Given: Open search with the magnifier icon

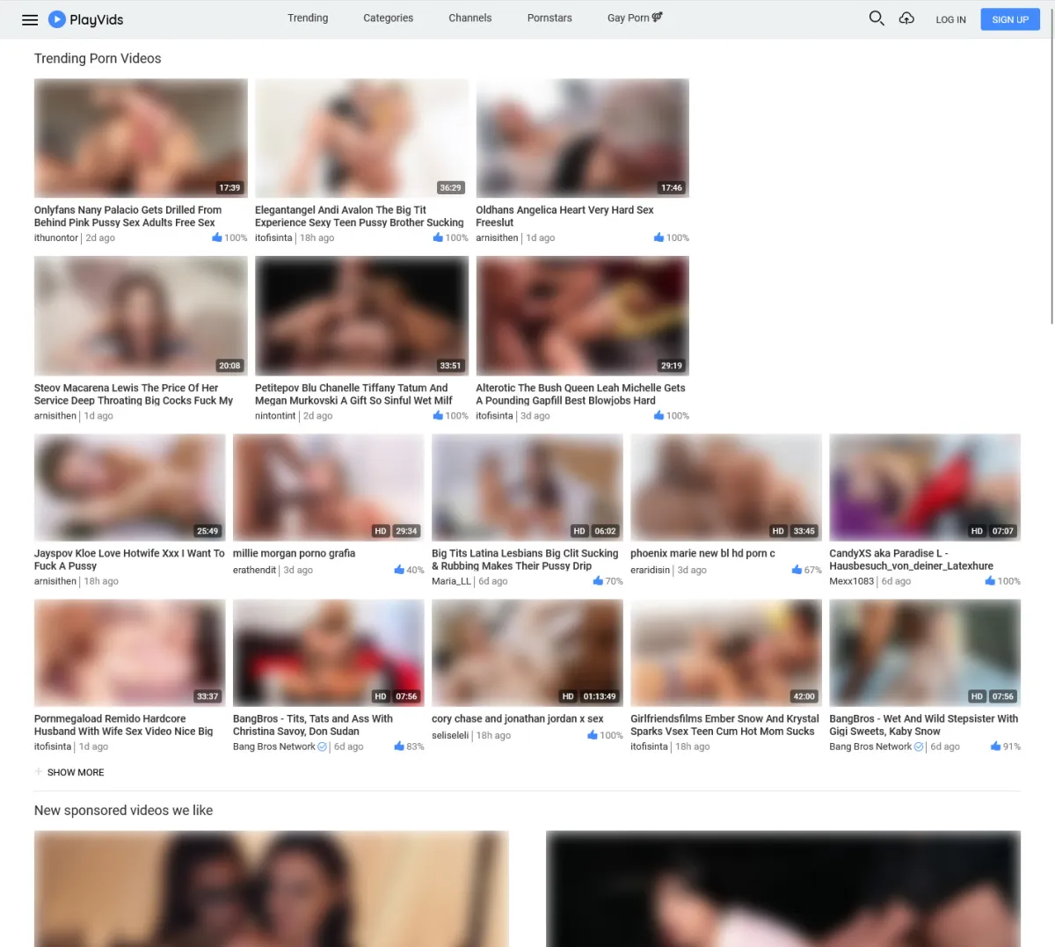Looking at the screenshot, I should (876, 18).
